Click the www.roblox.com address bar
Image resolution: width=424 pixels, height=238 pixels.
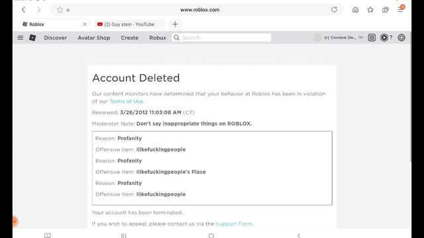point(200,10)
